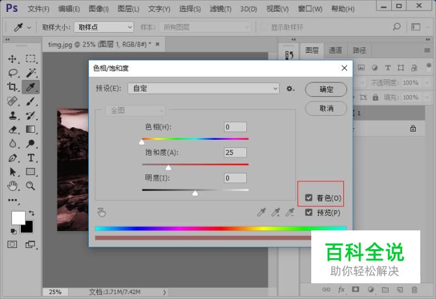
Task: Select the Crop tool
Action: coord(12,87)
